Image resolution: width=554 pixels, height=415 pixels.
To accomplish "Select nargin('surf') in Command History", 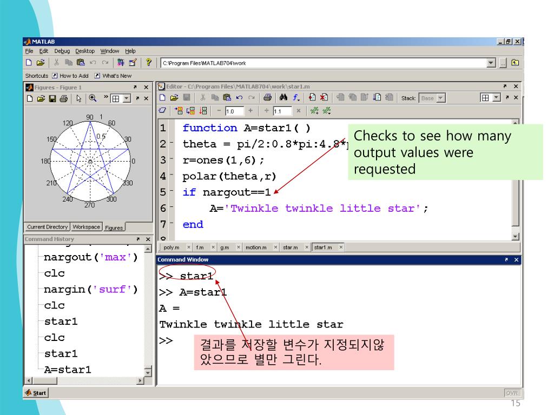I will (x=90, y=289).
